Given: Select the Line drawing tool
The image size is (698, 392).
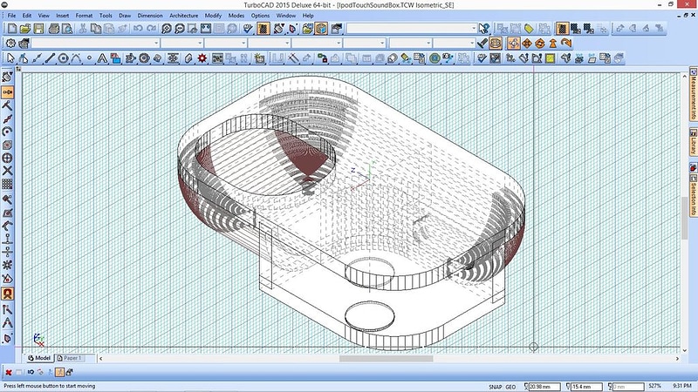Looking at the screenshot, I should 50,58.
